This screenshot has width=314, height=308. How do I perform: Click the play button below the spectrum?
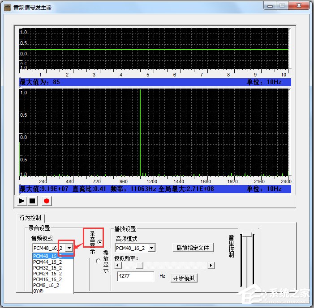(22, 201)
